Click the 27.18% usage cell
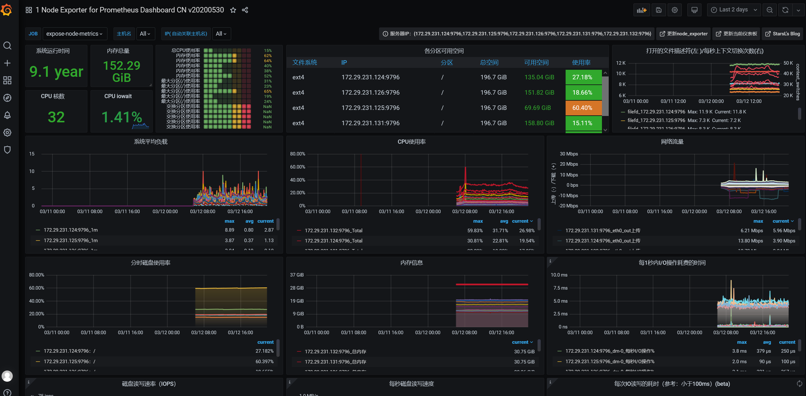806x396 pixels. pos(583,77)
